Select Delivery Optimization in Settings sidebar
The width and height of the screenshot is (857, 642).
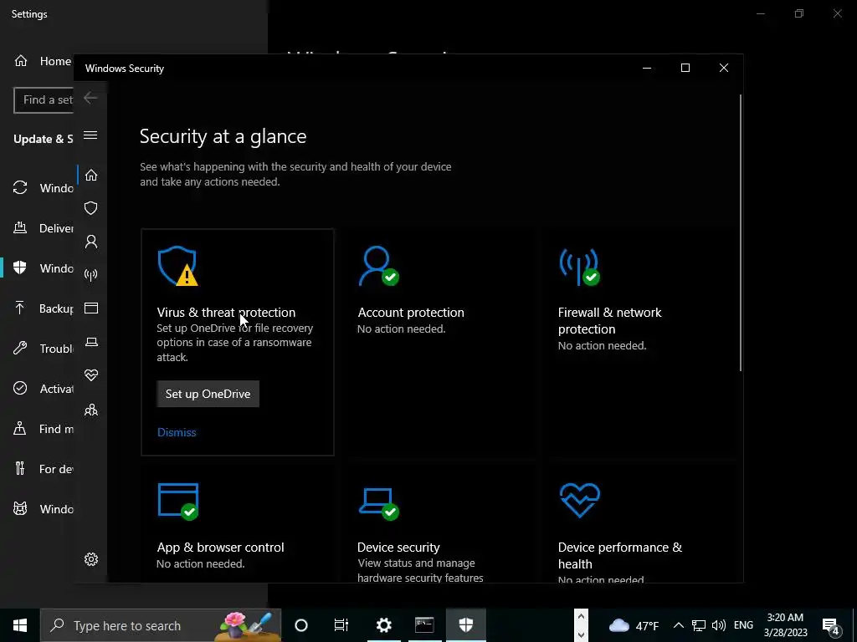click(x=43, y=228)
